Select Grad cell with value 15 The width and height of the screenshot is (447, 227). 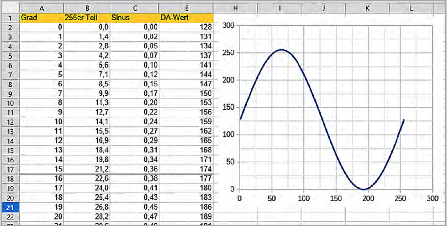[42, 169]
